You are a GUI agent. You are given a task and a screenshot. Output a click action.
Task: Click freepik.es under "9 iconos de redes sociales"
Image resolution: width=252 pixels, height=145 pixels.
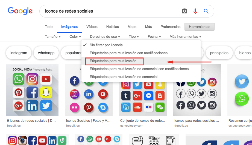(14, 126)
